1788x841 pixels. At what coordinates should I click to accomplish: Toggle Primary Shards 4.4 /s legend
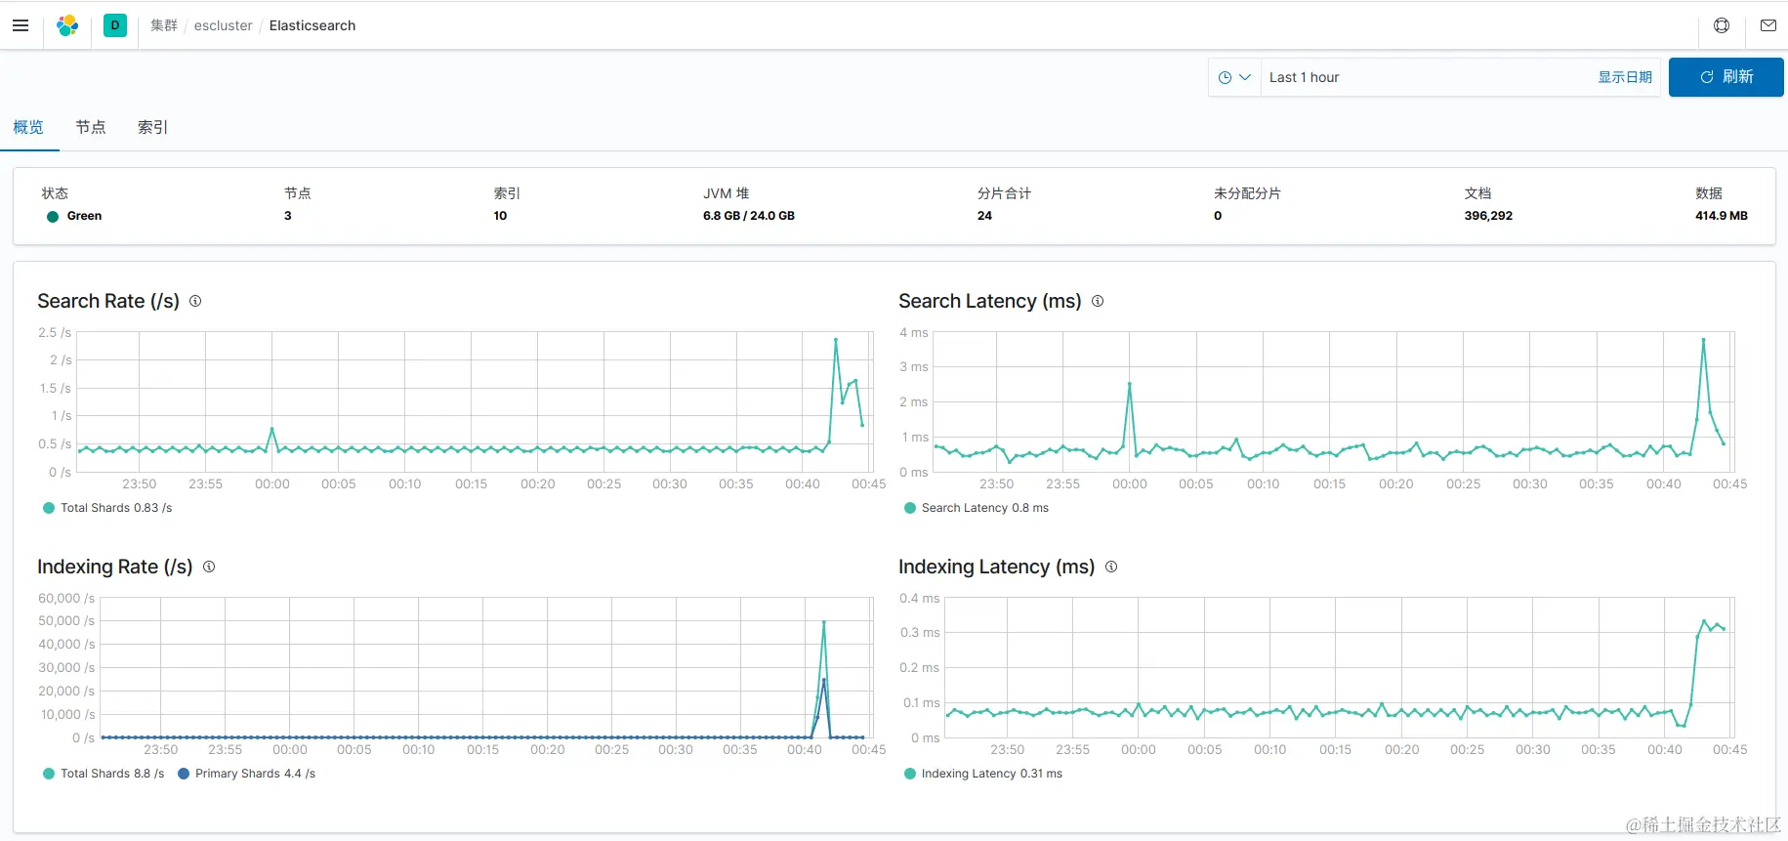[x=246, y=774]
